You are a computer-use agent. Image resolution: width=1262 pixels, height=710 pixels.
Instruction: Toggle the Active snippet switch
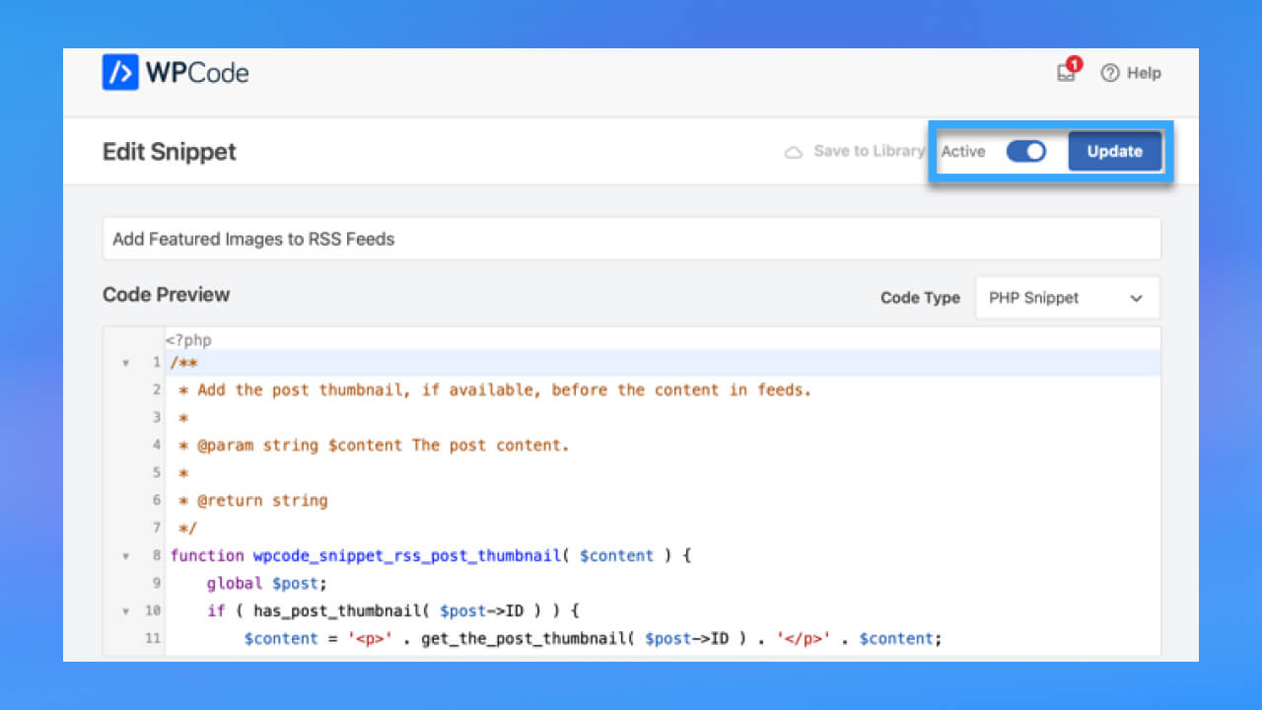[1025, 151]
